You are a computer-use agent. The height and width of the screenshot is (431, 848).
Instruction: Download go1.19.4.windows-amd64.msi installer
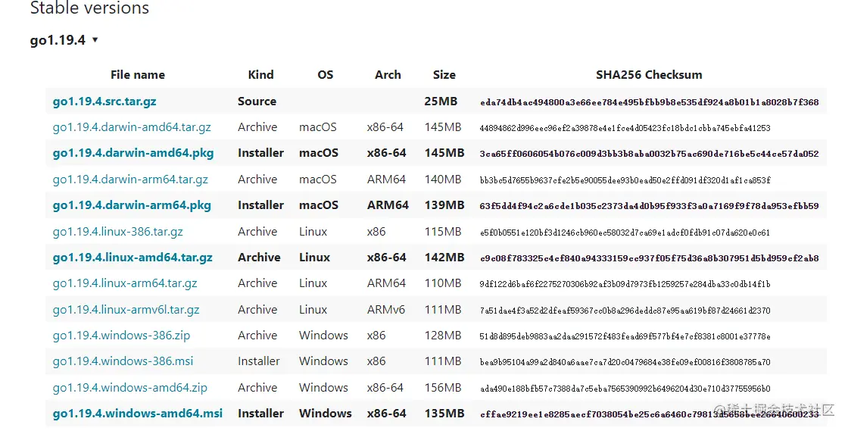pos(137,413)
